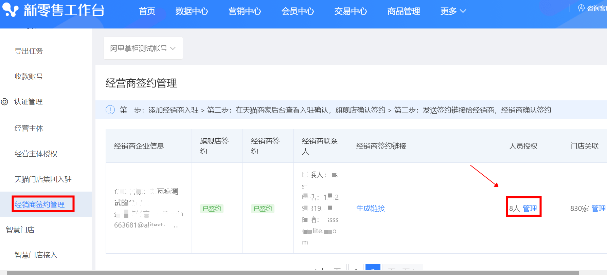Go to 数据中心 in the top navigation

(x=192, y=11)
